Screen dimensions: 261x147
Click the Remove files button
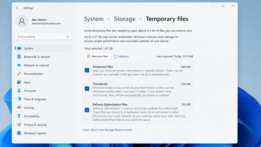coord(97,56)
